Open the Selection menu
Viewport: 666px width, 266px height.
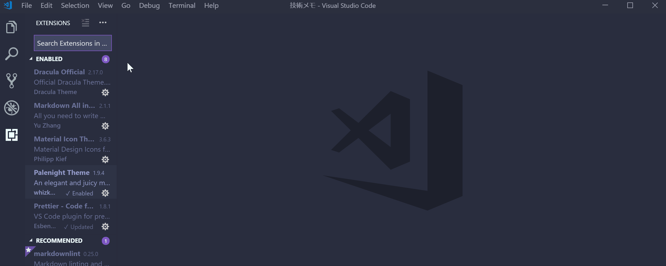pyautogui.click(x=75, y=5)
